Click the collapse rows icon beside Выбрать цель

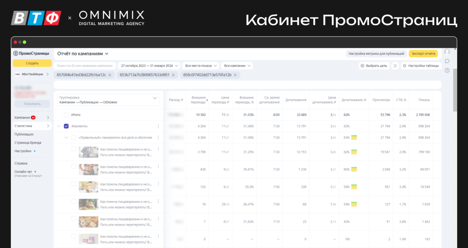click(395, 66)
